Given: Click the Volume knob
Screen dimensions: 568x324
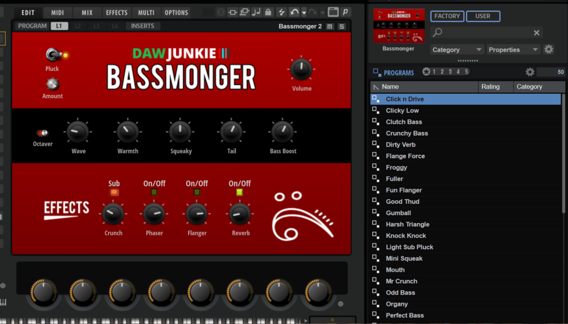Looking at the screenshot, I should tap(301, 69).
